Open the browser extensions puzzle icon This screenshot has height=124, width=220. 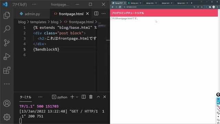pyautogui.click(x=210, y=7)
